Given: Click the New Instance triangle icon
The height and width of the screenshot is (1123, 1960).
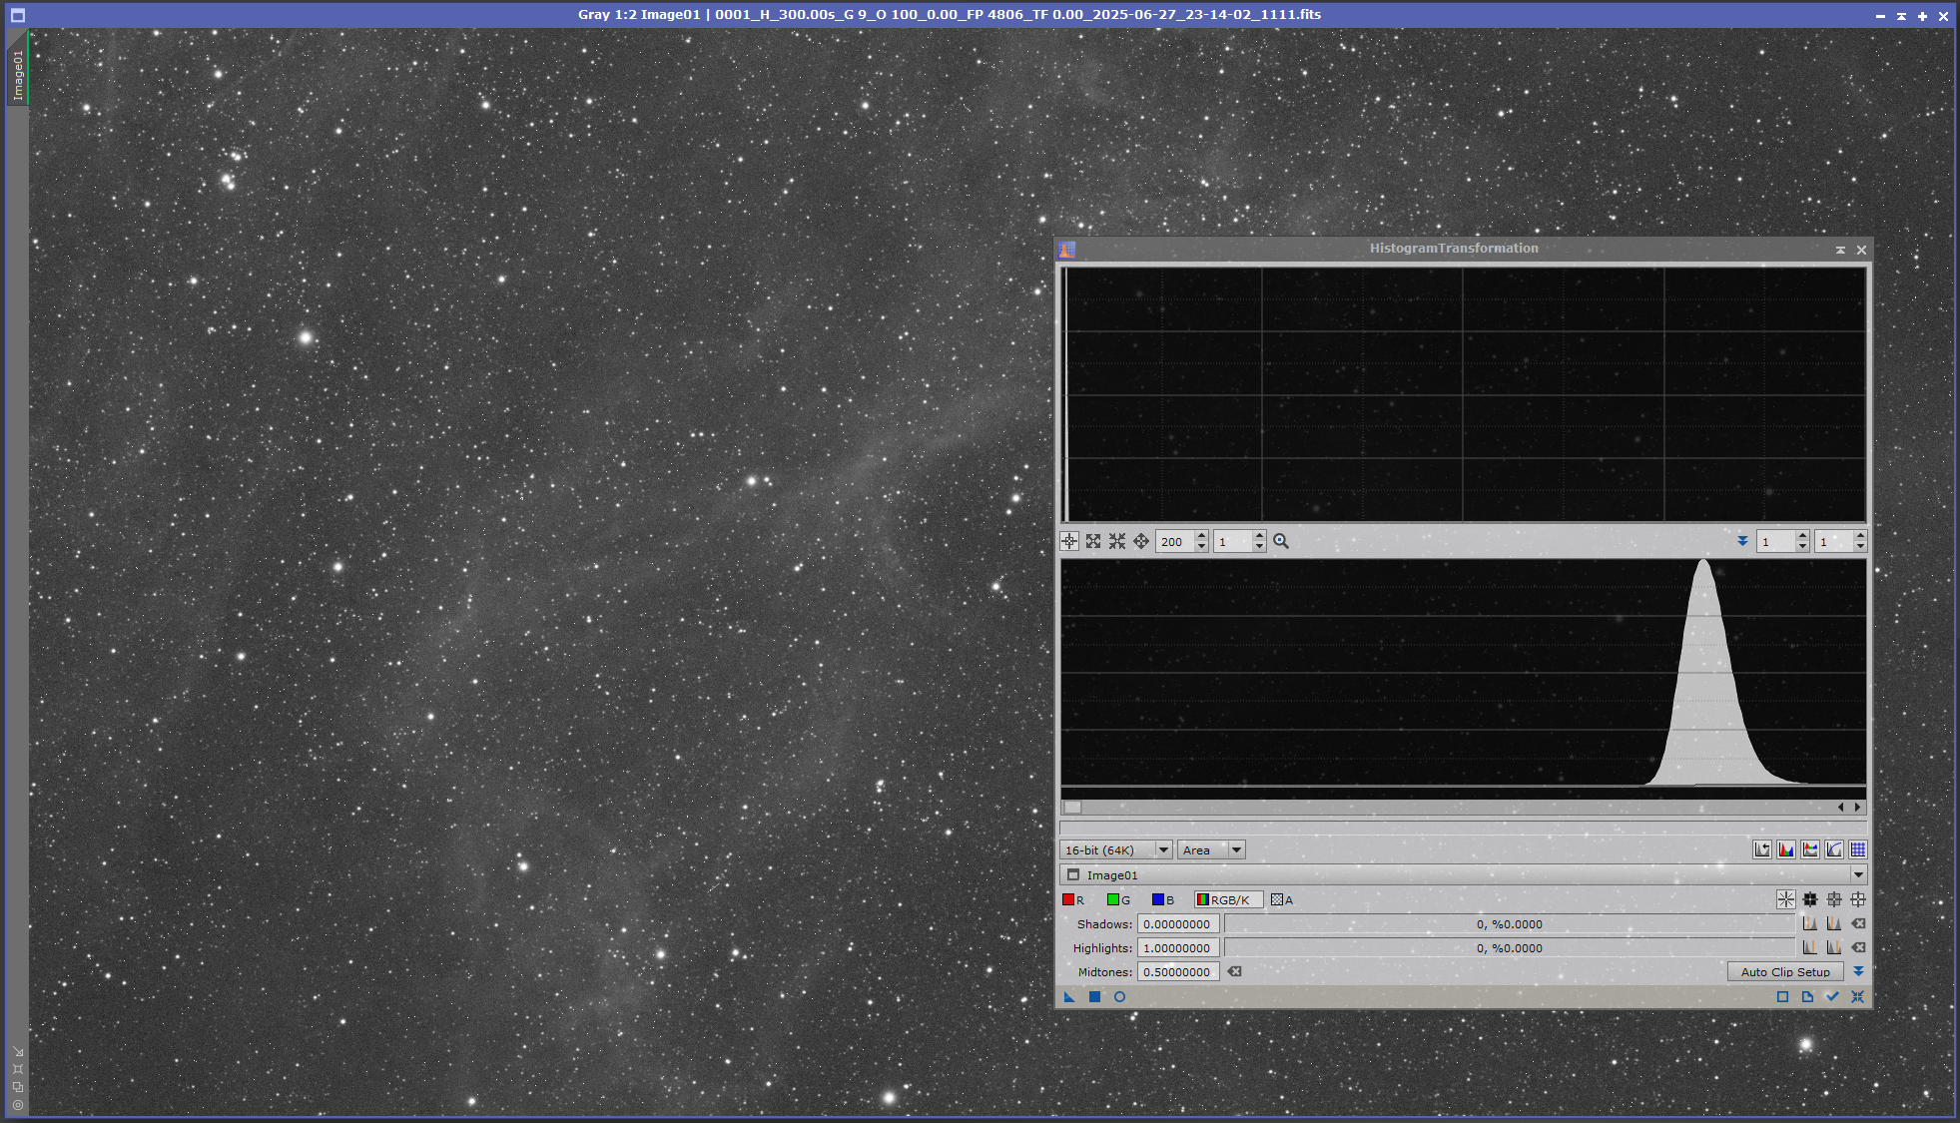Looking at the screenshot, I should (1069, 996).
